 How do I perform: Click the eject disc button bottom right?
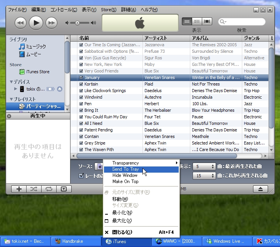click(260, 189)
